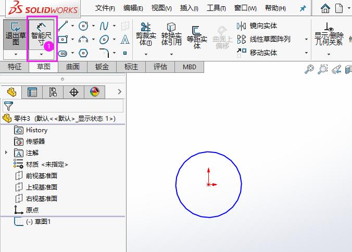Switch to the 曲面 ribbon tab

click(73, 67)
